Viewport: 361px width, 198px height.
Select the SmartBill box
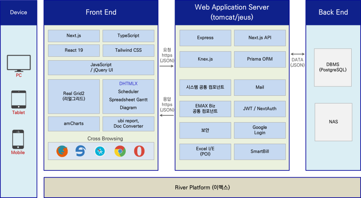[259, 151]
